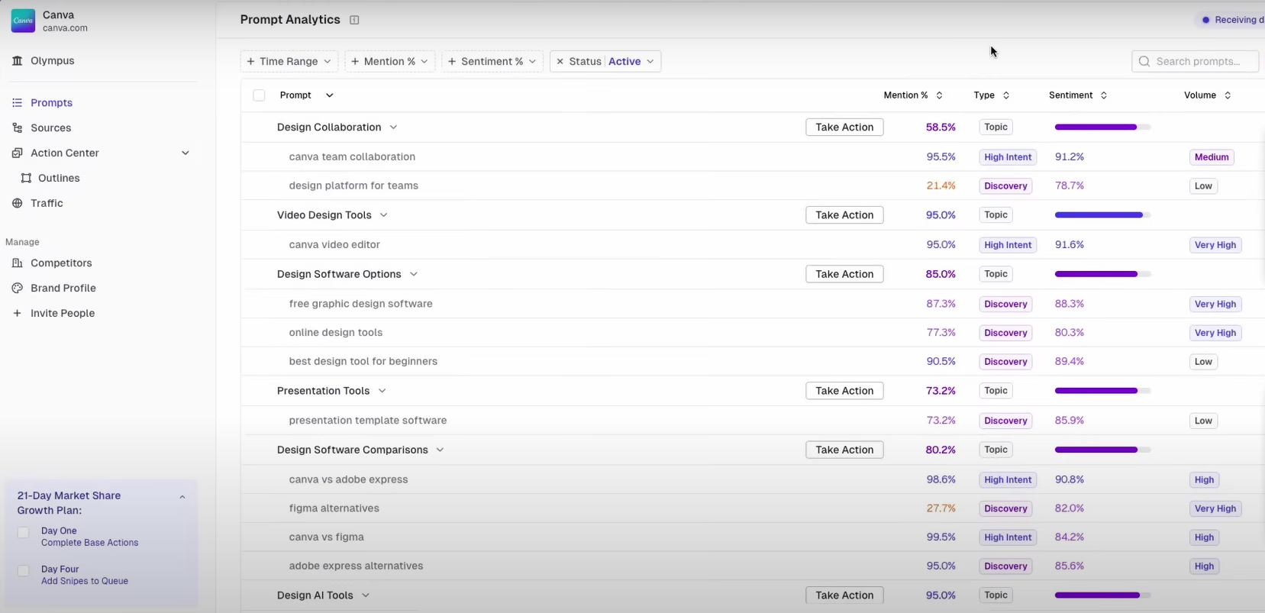Click the Olympus building icon

click(18, 61)
